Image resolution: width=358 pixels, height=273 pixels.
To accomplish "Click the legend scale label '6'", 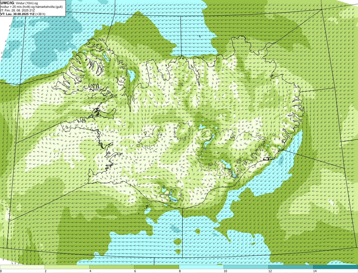I will [135, 271].
